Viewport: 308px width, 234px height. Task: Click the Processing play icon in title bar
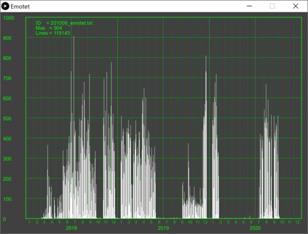5,6
